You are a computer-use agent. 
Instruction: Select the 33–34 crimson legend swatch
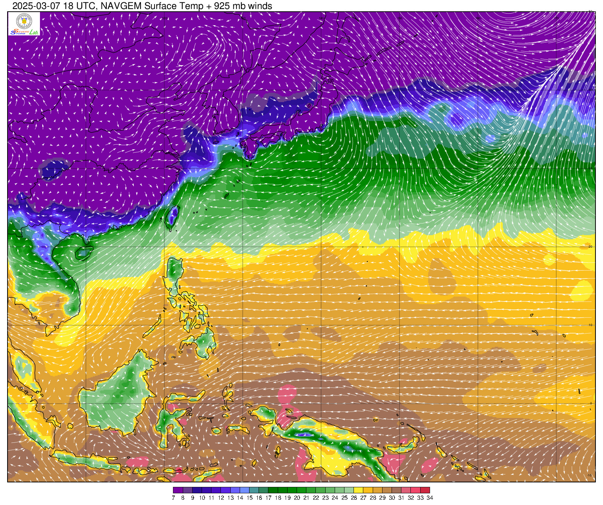(425, 490)
